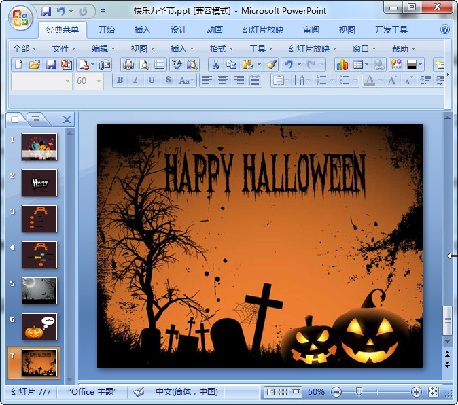Save via quick access toolbar
The image size is (458, 405).
point(46,12)
